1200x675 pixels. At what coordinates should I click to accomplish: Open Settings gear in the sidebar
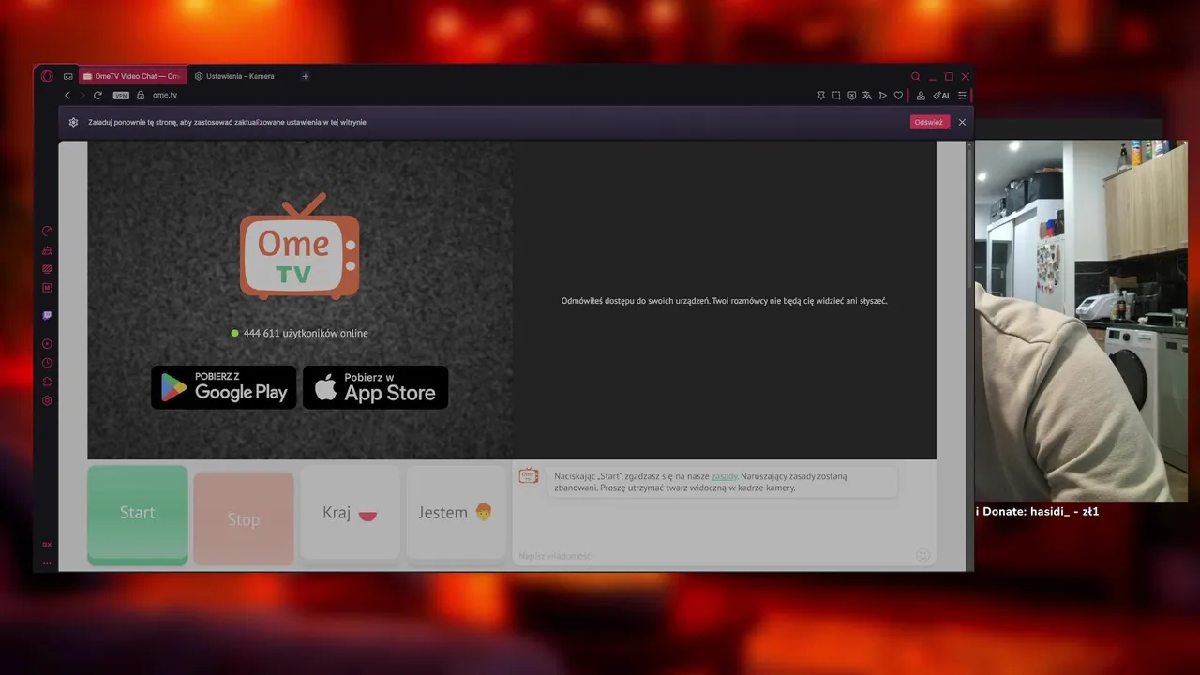pyautogui.click(x=47, y=400)
